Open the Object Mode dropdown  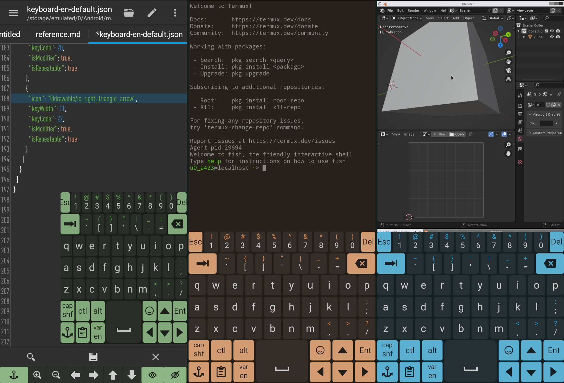tap(407, 18)
